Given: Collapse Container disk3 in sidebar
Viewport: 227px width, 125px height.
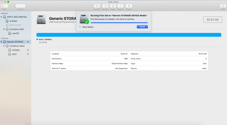Looking at the screenshot, I should pos(4,46).
